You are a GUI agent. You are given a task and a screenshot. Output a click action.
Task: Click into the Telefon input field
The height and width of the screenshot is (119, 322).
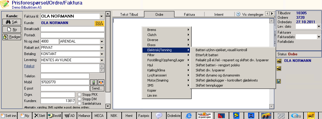tap(65, 76)
